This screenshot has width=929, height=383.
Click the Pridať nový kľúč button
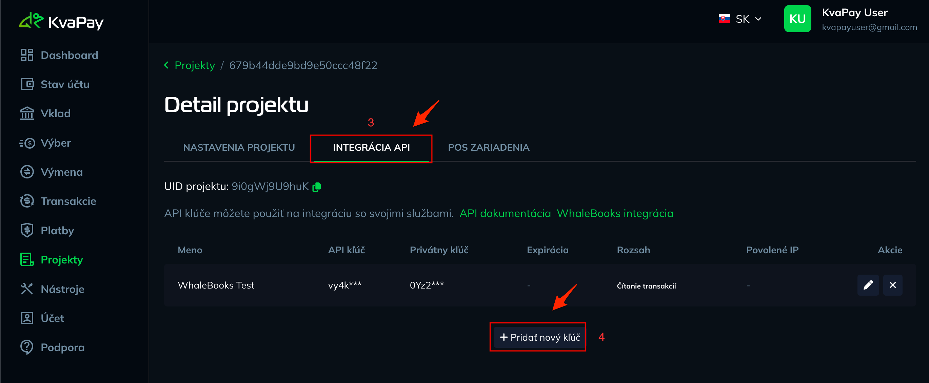tap(539, 337)
